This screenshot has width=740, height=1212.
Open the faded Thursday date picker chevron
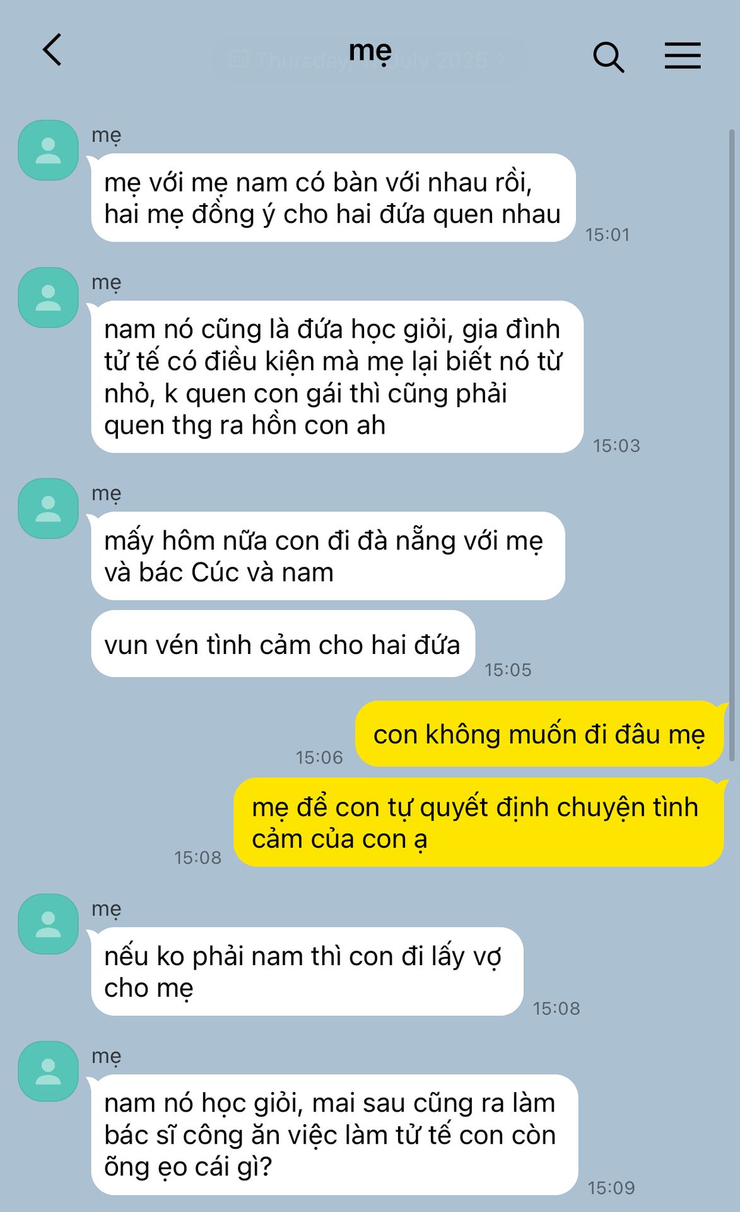[x=502, y=61]
